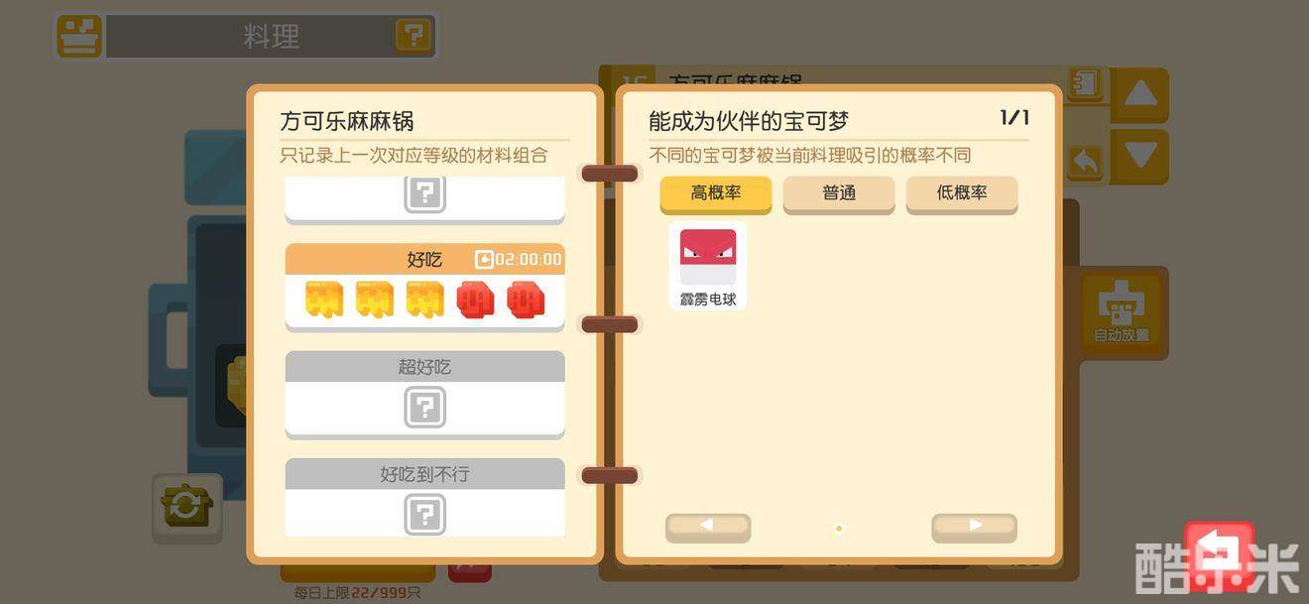Go to the next page with the right arrow
The width and height of the screenshot is (1309, 604).
[974, 527]
